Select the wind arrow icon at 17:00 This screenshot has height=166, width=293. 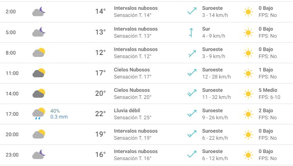coord(192,113)
